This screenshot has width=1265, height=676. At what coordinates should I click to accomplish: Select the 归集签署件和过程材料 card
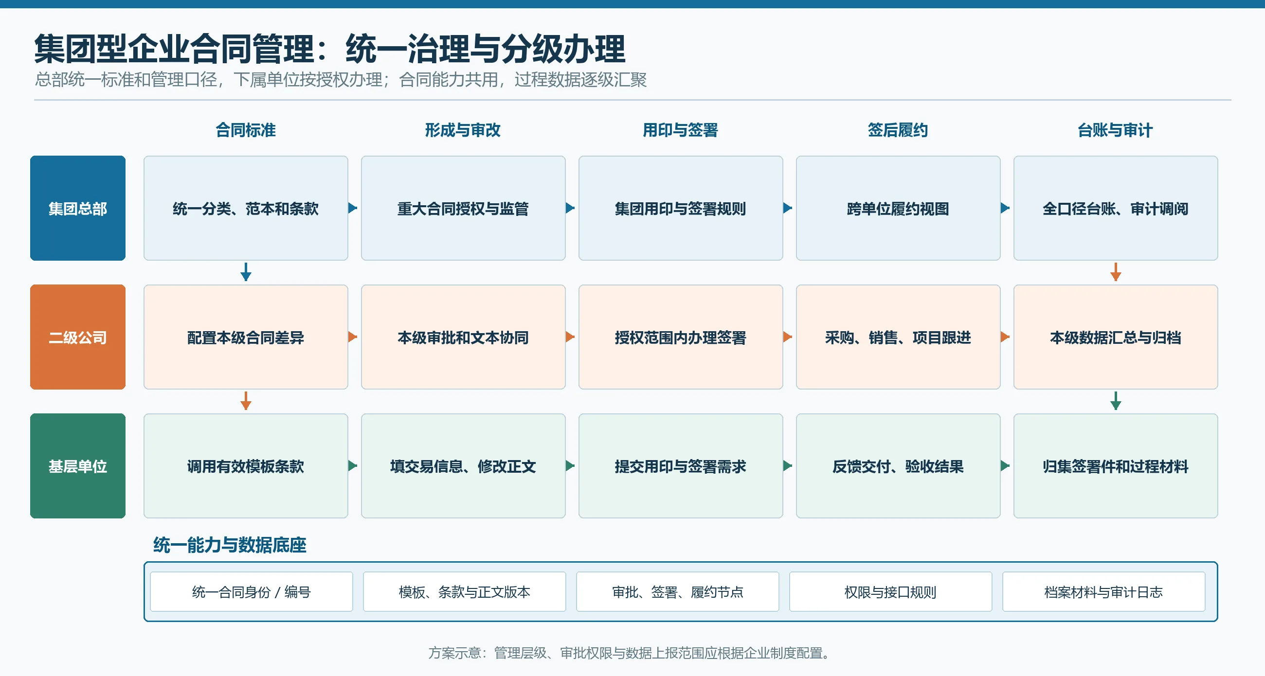click(1116, 466)
